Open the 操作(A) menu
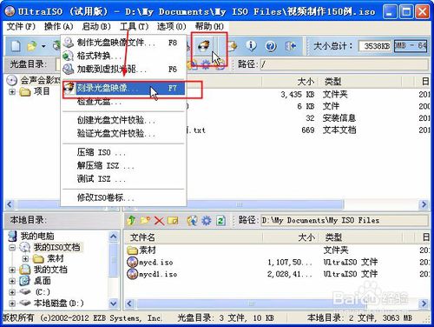434x327 pixels. tap(59, 27)
